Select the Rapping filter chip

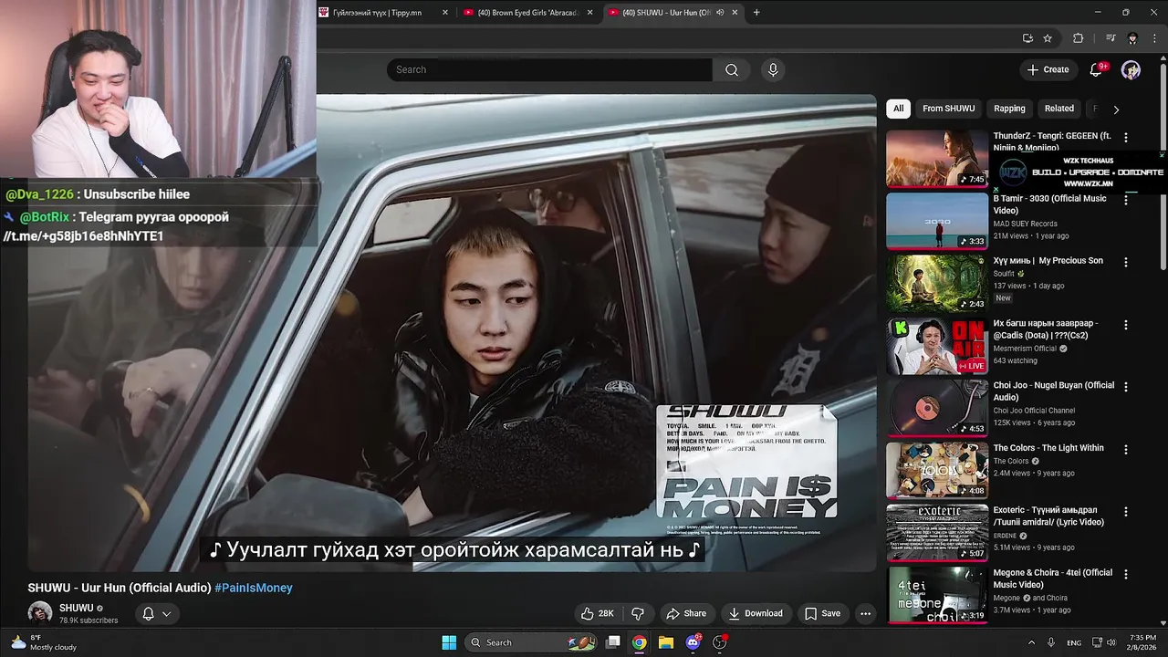[1009, 109]
